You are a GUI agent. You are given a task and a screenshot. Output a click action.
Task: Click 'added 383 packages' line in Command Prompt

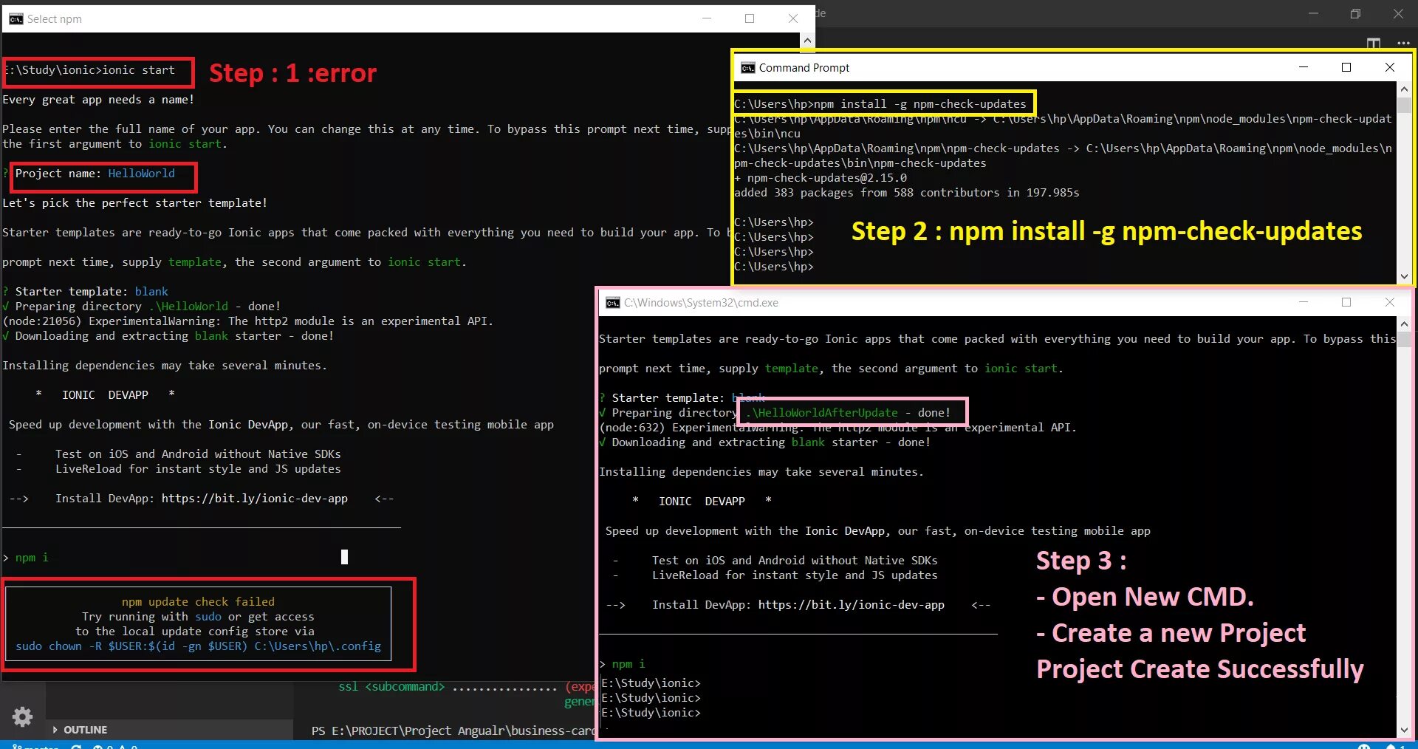tap(907, 193)
